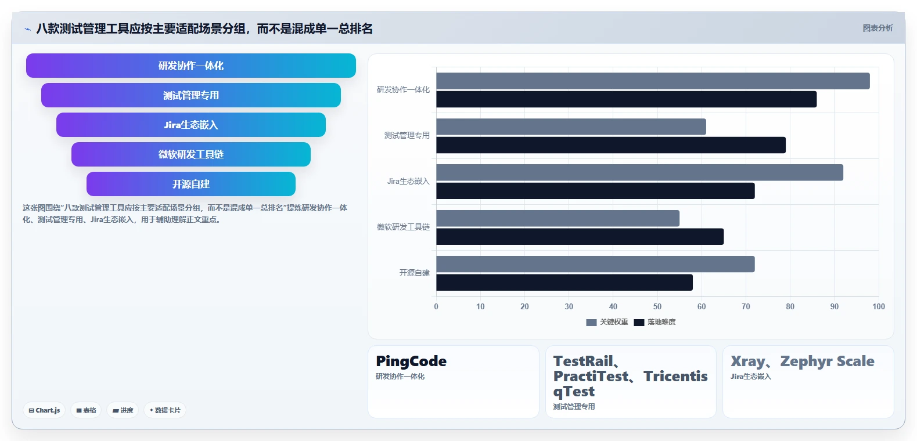Image resolution: width=917 pixels, height=441 pixels.
Task: Open the TestRail、PractiTest data card
Action: (631, 382)
